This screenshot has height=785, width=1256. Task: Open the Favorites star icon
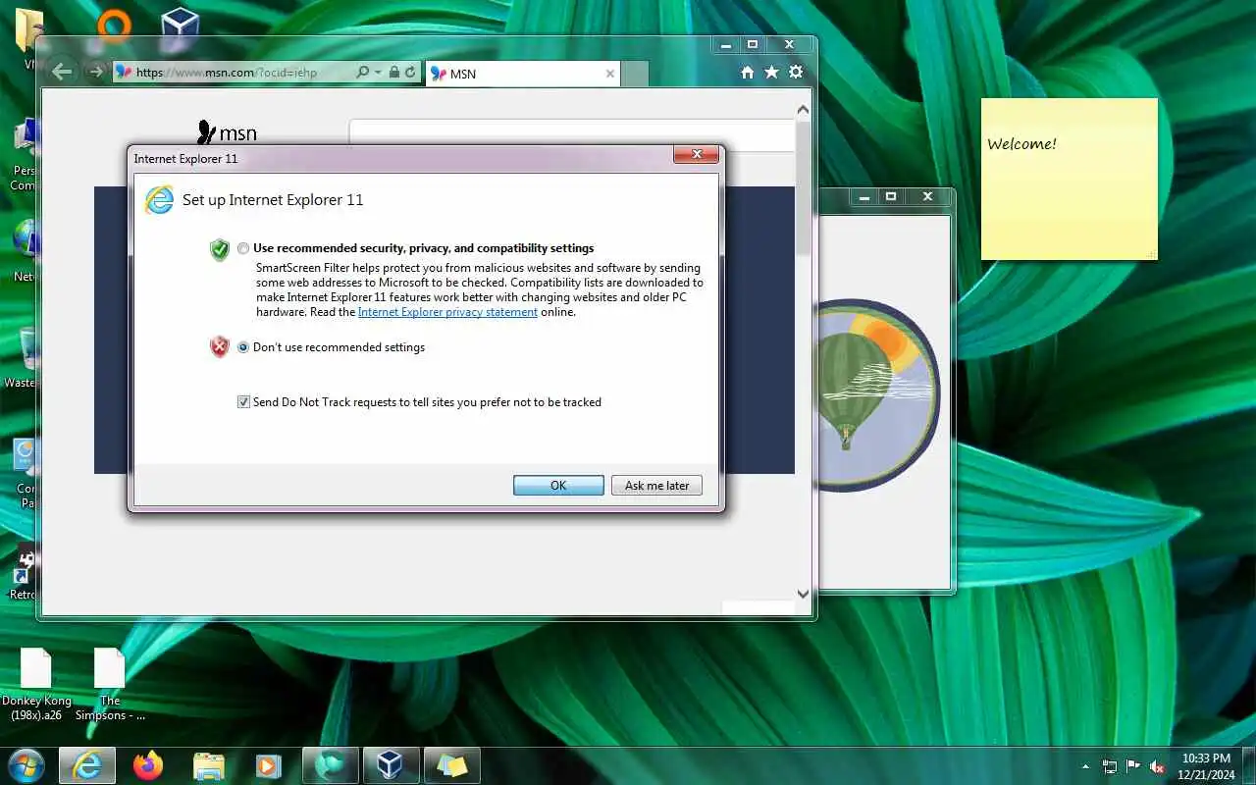coord(771,73)
